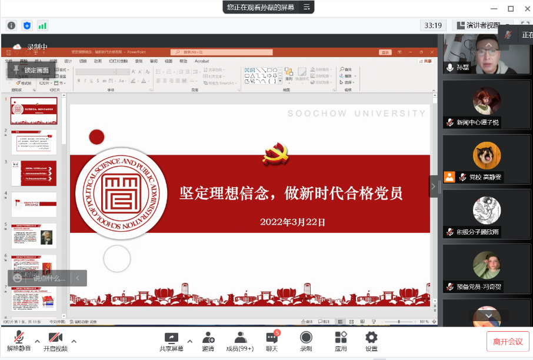Open the members (成员) list
Image resolution: width=533 pixels, height=360 pixels.
pos(240,341)
